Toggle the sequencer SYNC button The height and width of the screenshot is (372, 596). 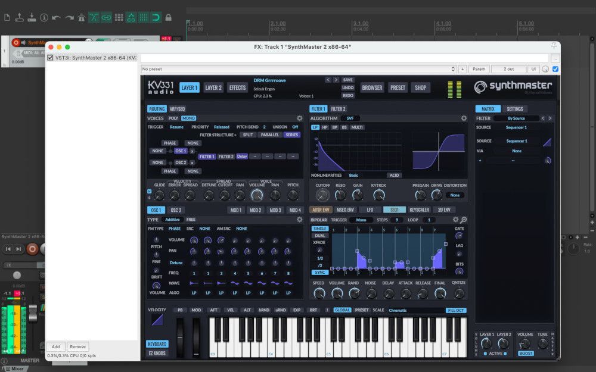pyautogui.click(x=320, y=273)
